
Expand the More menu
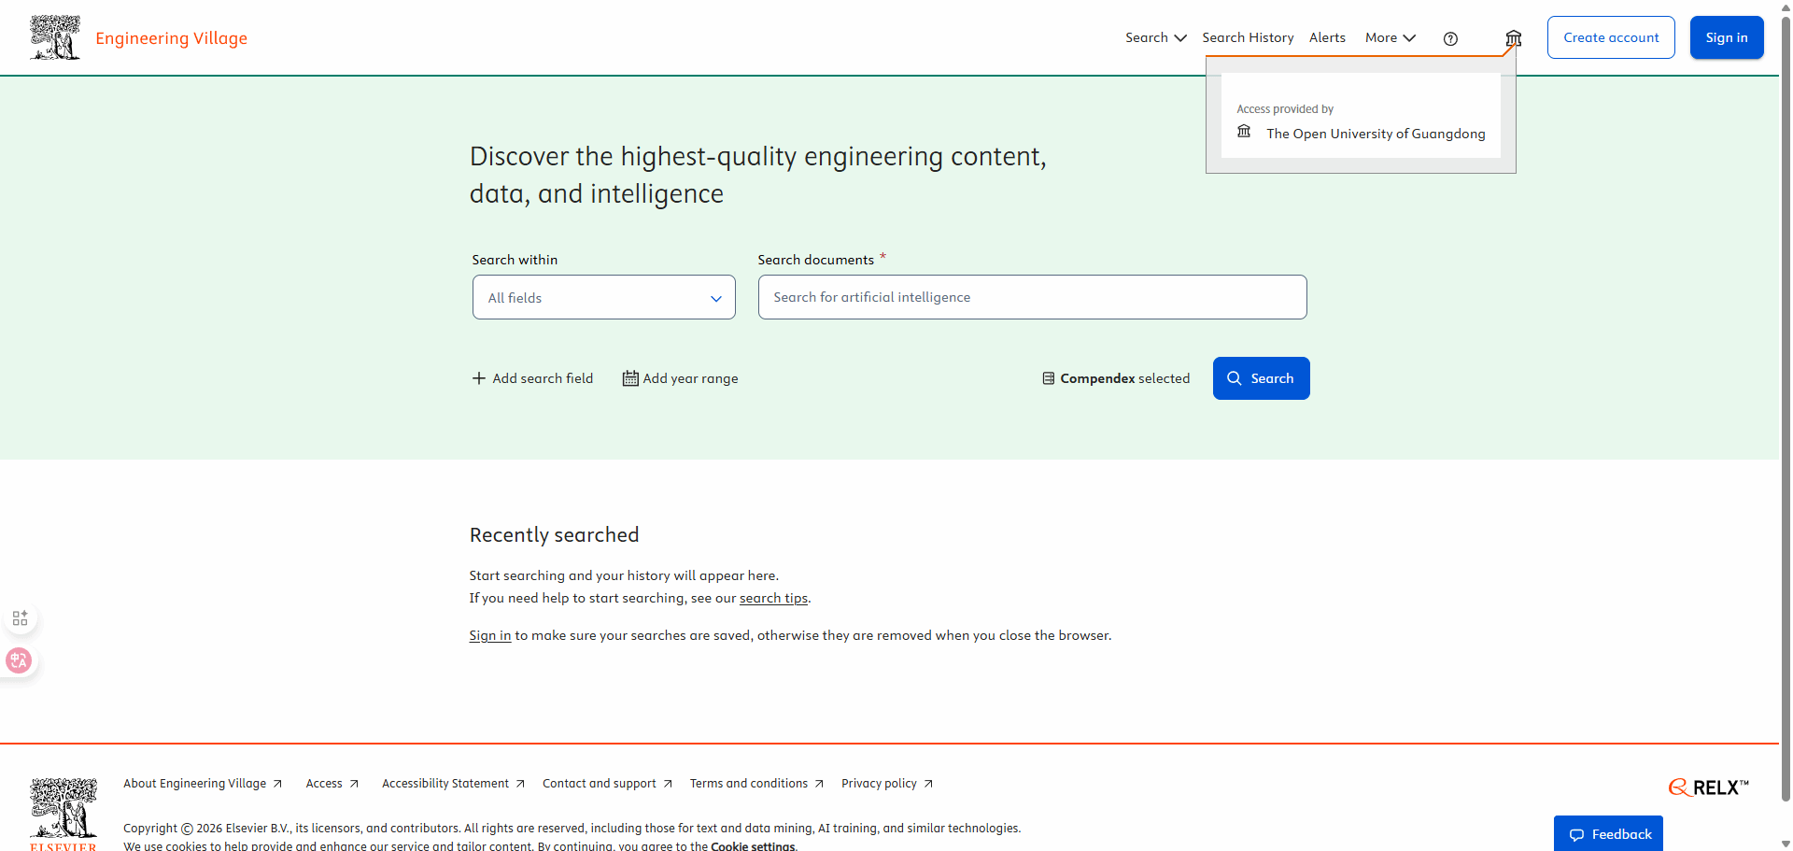tap(1391, 37)
